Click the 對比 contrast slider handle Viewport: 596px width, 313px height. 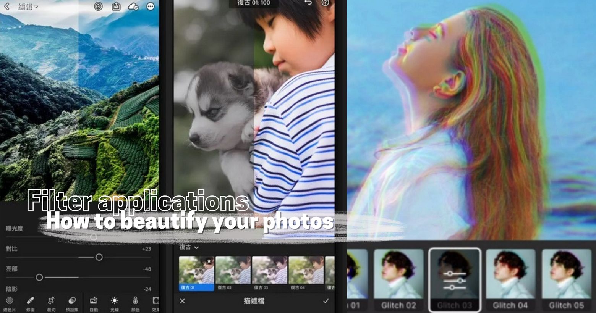pos(99,257)
